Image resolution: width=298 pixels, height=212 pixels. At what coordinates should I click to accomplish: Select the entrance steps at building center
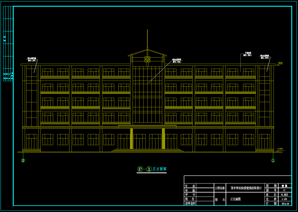[x=147, y=150]
